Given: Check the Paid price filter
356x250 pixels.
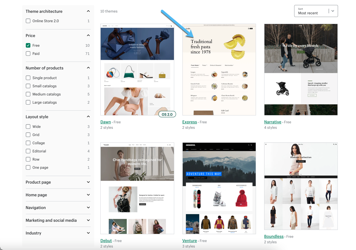Looking at the screenshot, I should tap(28, 53).
